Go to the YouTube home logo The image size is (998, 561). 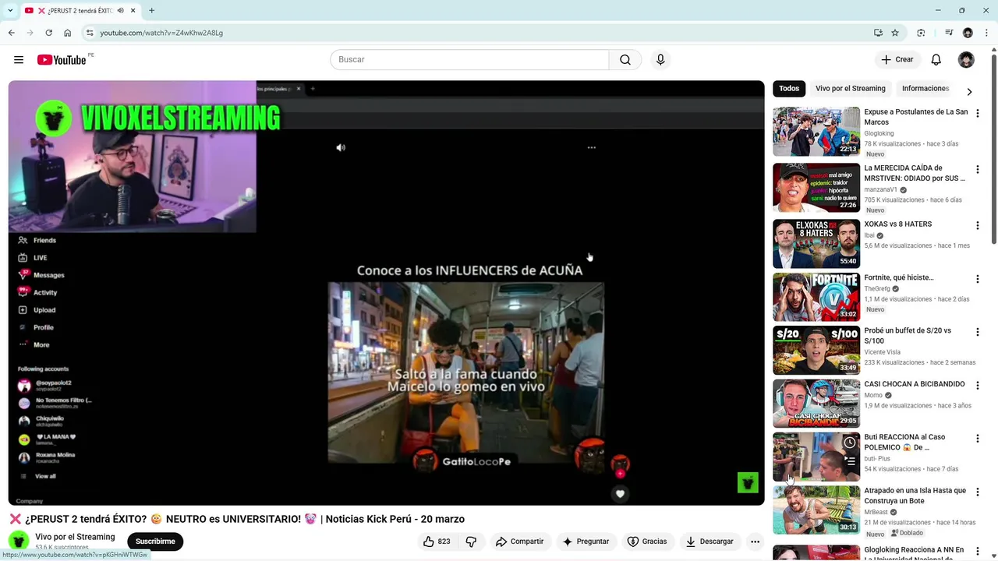[x=62, y=60]
